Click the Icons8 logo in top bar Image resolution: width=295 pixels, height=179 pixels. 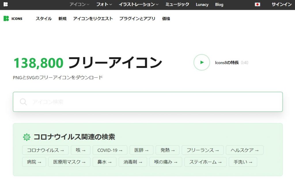pyautogui.click(x=6, y=4)
